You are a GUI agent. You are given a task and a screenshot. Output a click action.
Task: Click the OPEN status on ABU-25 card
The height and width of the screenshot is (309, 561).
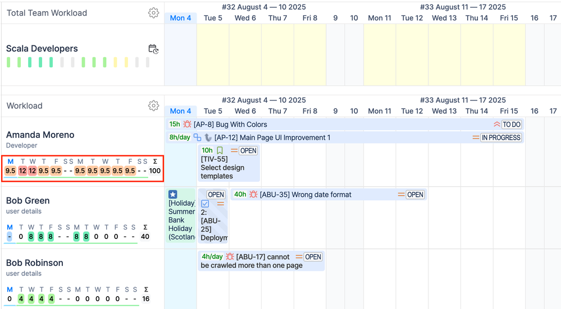(216, 195)
